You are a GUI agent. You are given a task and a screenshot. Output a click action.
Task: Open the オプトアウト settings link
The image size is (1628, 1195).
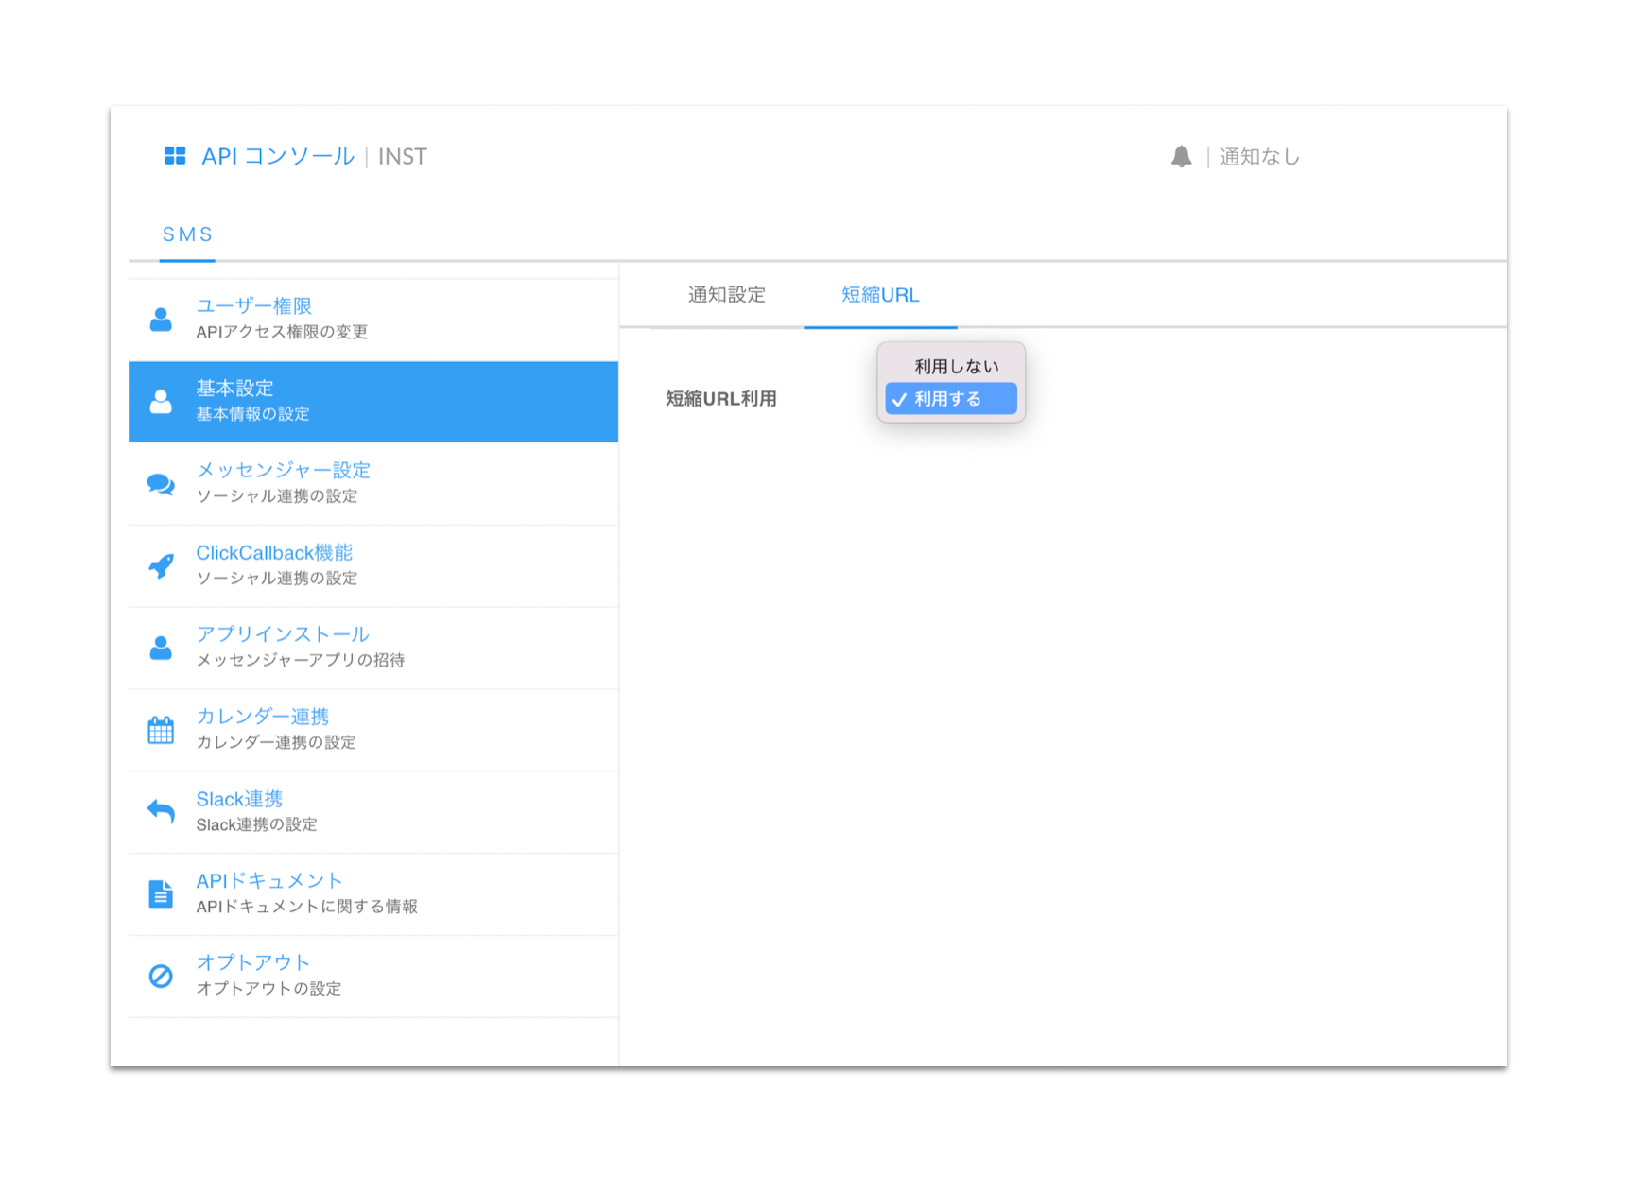(373, 977)
